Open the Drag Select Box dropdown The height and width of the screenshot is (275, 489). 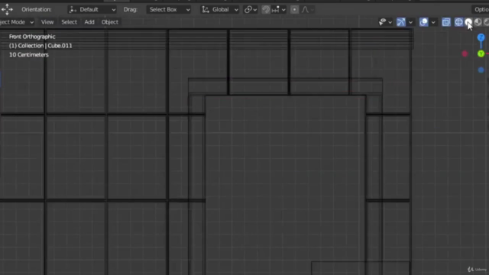170,10
